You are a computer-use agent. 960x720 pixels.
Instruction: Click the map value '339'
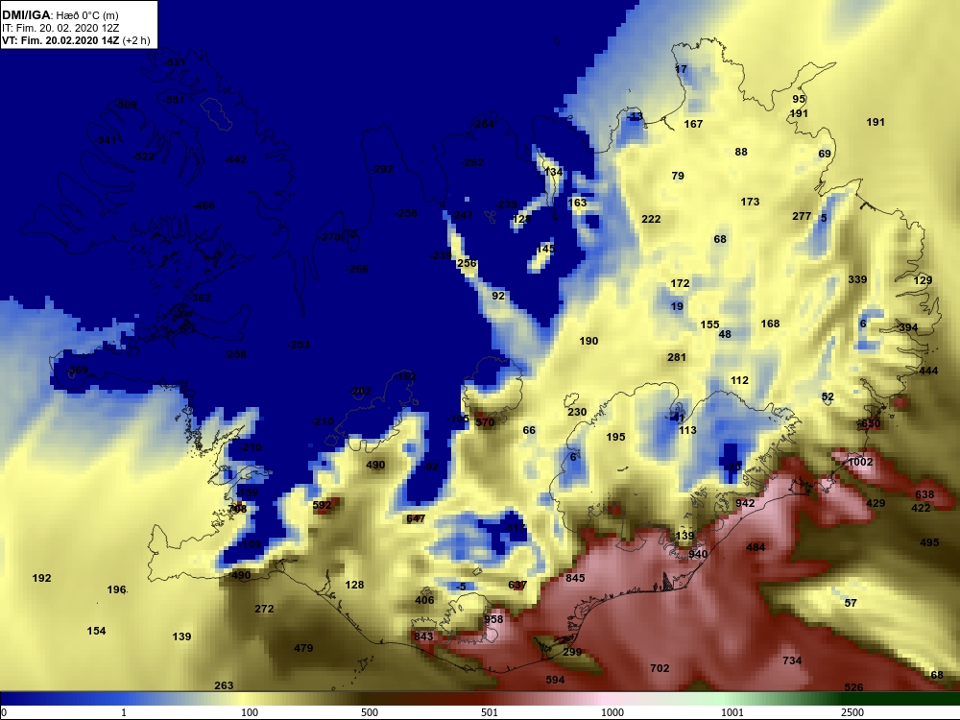tap(857, 279)
